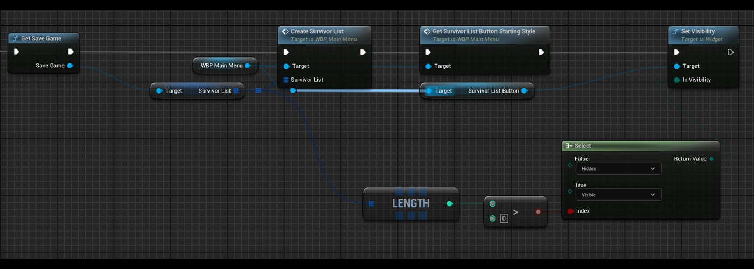The image size is (754, 269).
Task: Edit the greater-than node value field 0
Action: pyautogui.click(x=504, y=218)
